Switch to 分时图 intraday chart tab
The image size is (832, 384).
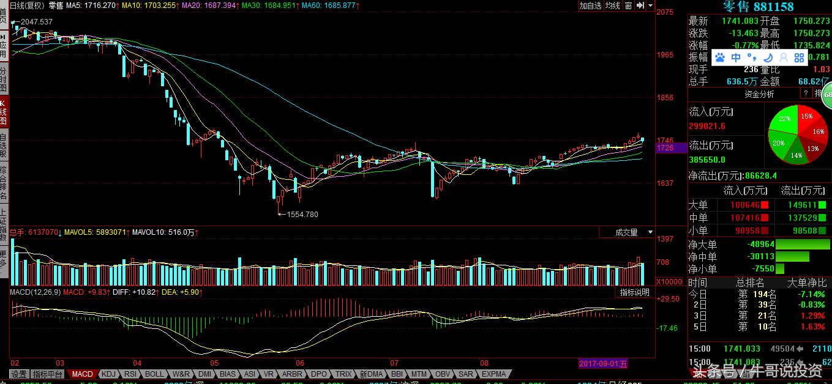[x=4, y=80]
